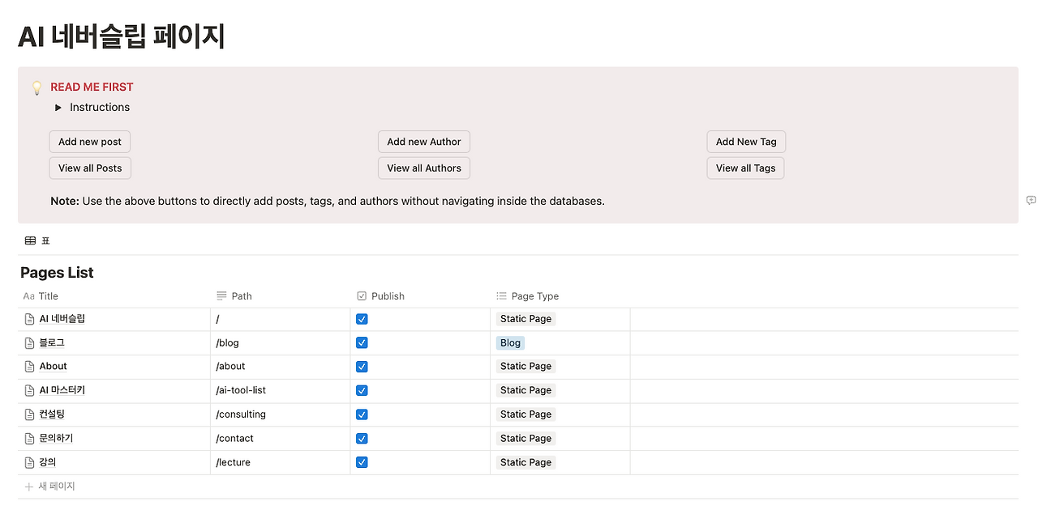Expand the Instructions toggle

[58, 108]
